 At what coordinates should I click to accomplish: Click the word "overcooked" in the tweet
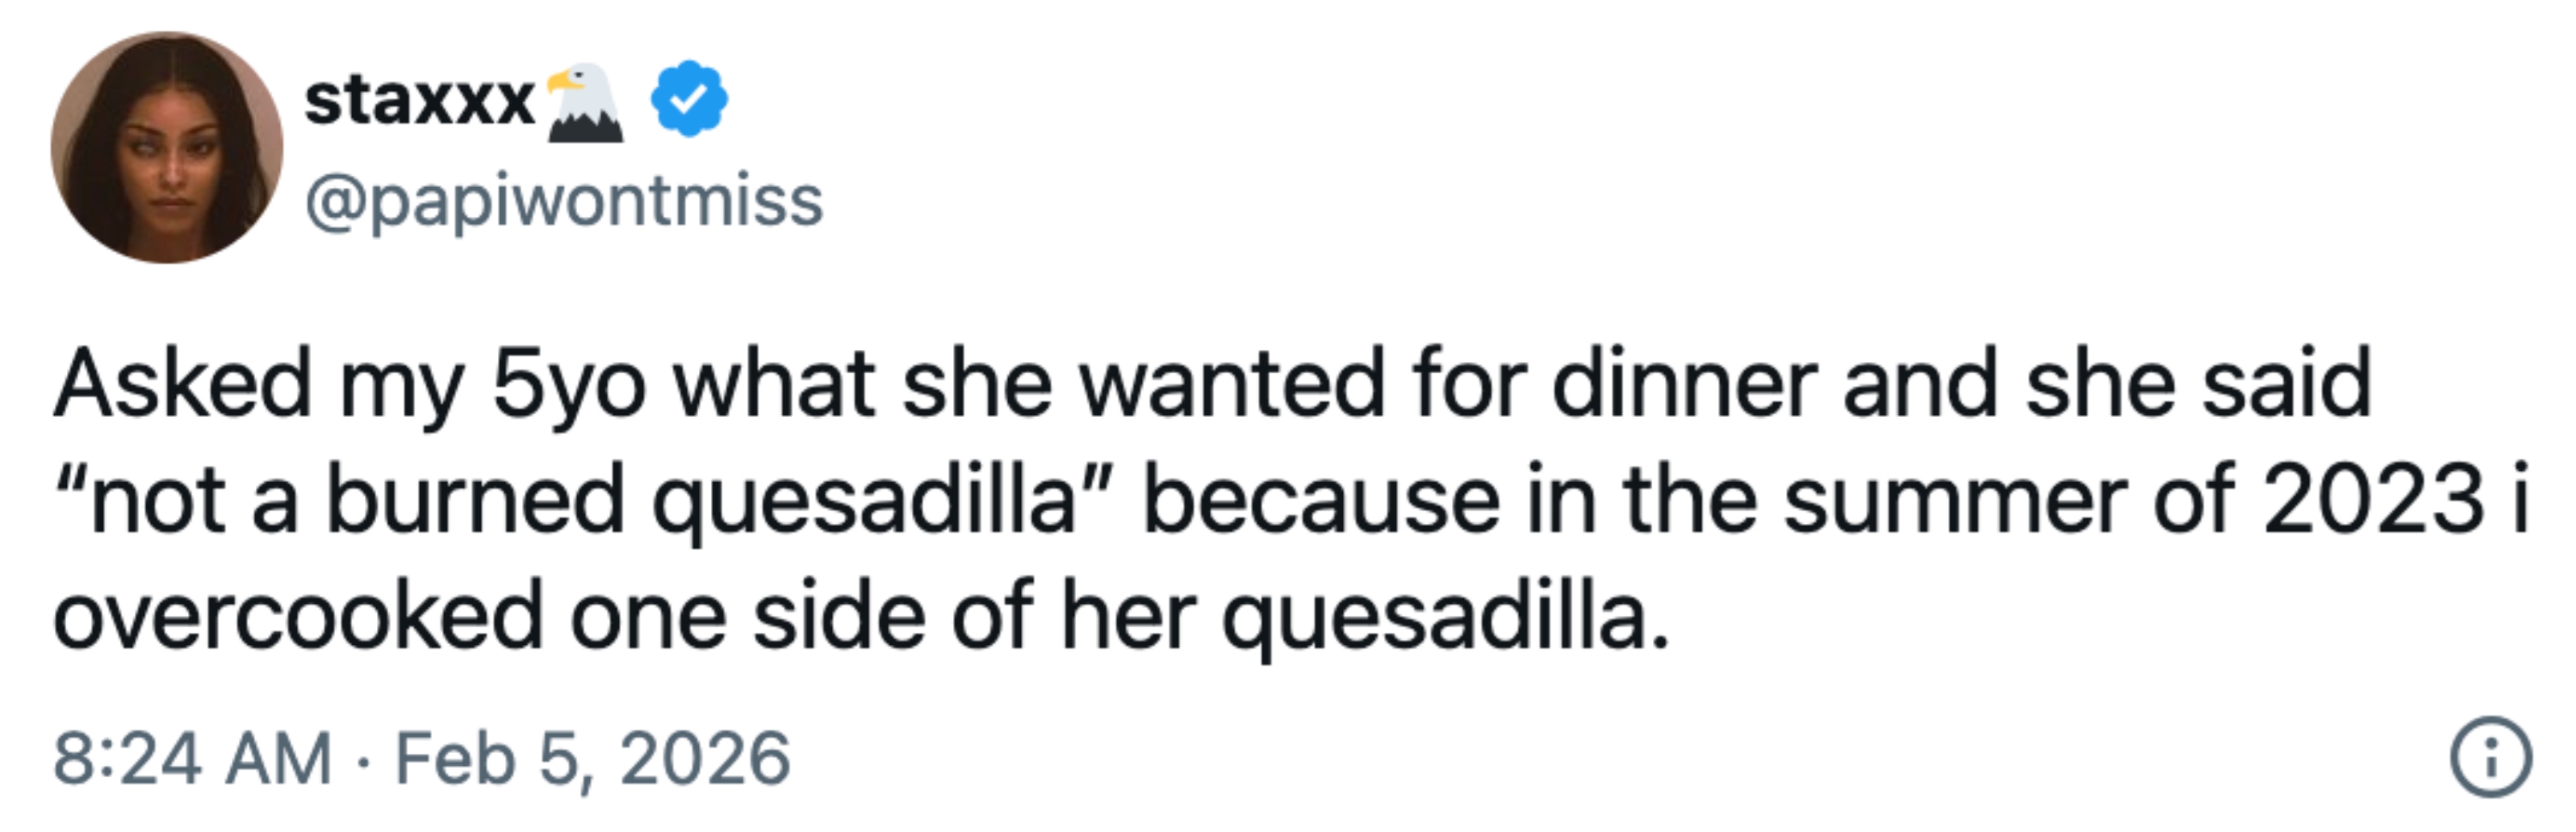[298, 616]
